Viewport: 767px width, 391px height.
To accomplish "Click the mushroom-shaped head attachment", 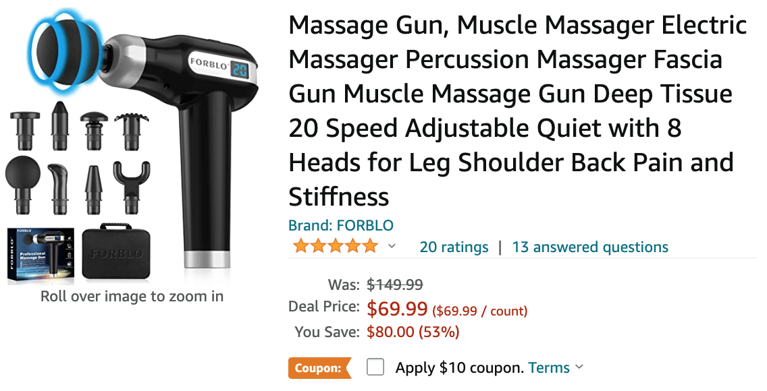I will [x=94, y=130].
